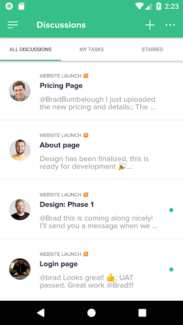Open the Login page discussion
Screen dimensions: 183x325
pos(91,269)
